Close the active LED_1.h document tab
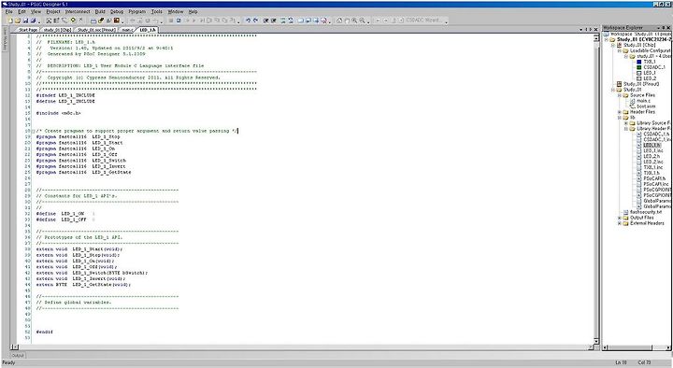673x368 pixels. pyautogui.click(x=595, y=30)
